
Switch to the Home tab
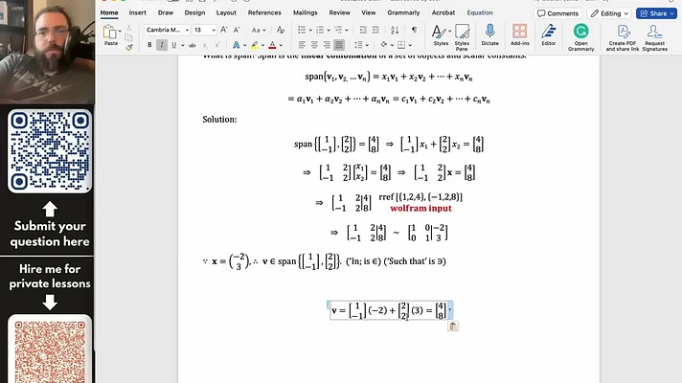tap(109, 12)
